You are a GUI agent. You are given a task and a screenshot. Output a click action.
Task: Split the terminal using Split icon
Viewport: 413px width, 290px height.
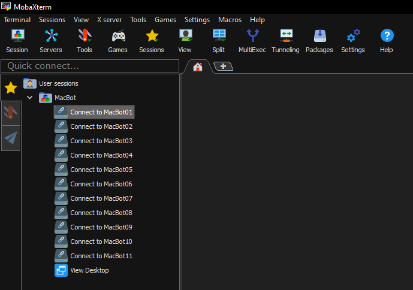pos(218,40)
